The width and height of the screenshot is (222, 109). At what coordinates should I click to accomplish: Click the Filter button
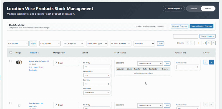pyautogui.click(x=161, y=44)
